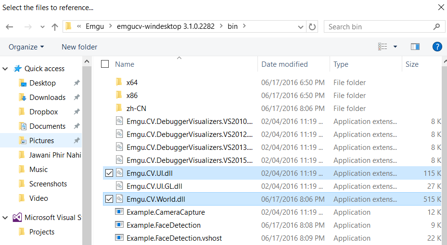Open recent locations dropdown arrow
Viewport: 447px width, 245px height.
coord(42,27)
